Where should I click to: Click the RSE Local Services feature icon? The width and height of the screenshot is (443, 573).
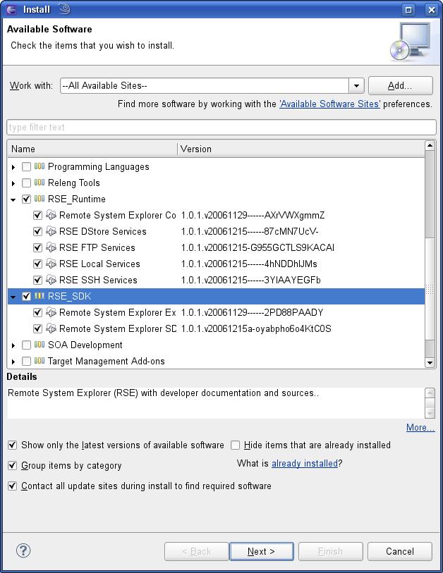[51, 264]
